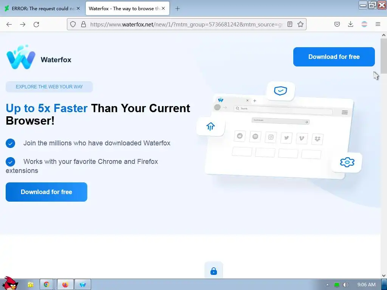Click the settings gear card in the illustration

(x=347, y=162)
